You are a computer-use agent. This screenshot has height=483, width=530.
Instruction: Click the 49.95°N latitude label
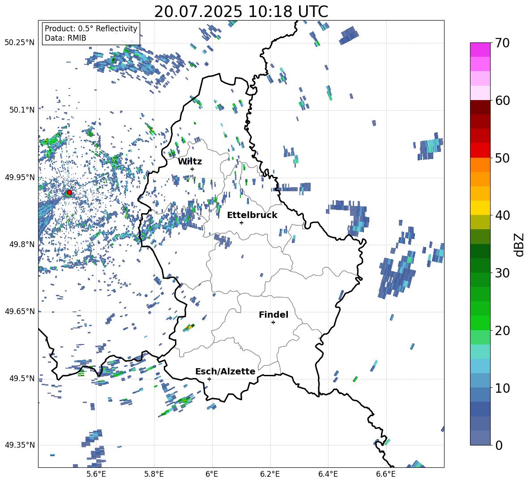(x=20, y=177)
